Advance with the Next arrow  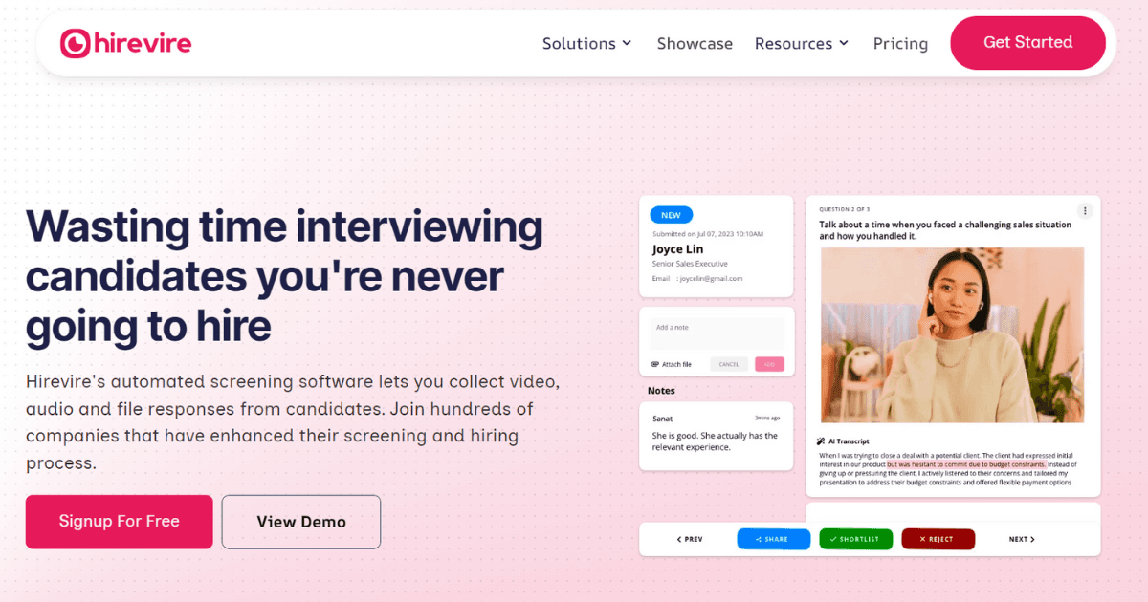tap(1022, 539)
